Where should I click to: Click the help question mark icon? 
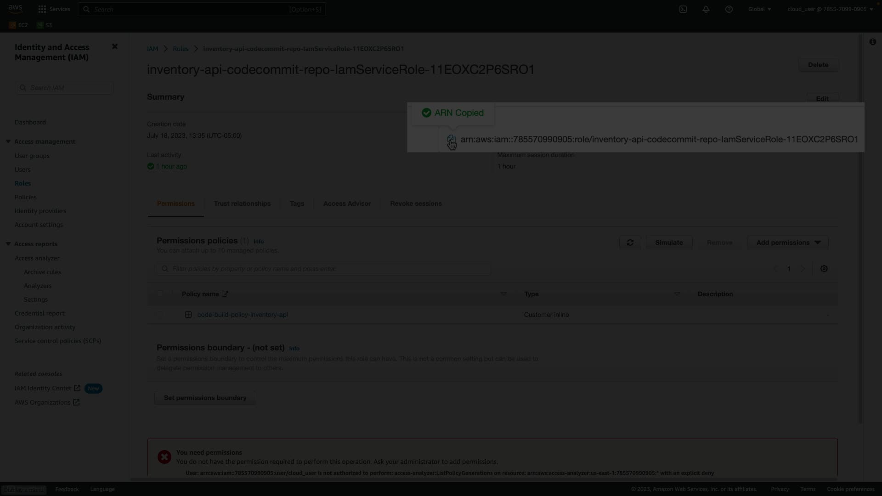click(x=729, y=9)
